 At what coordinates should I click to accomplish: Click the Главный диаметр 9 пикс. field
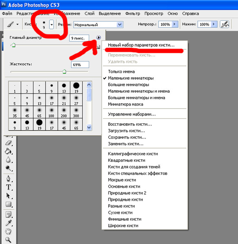click(x=79, y=38)
